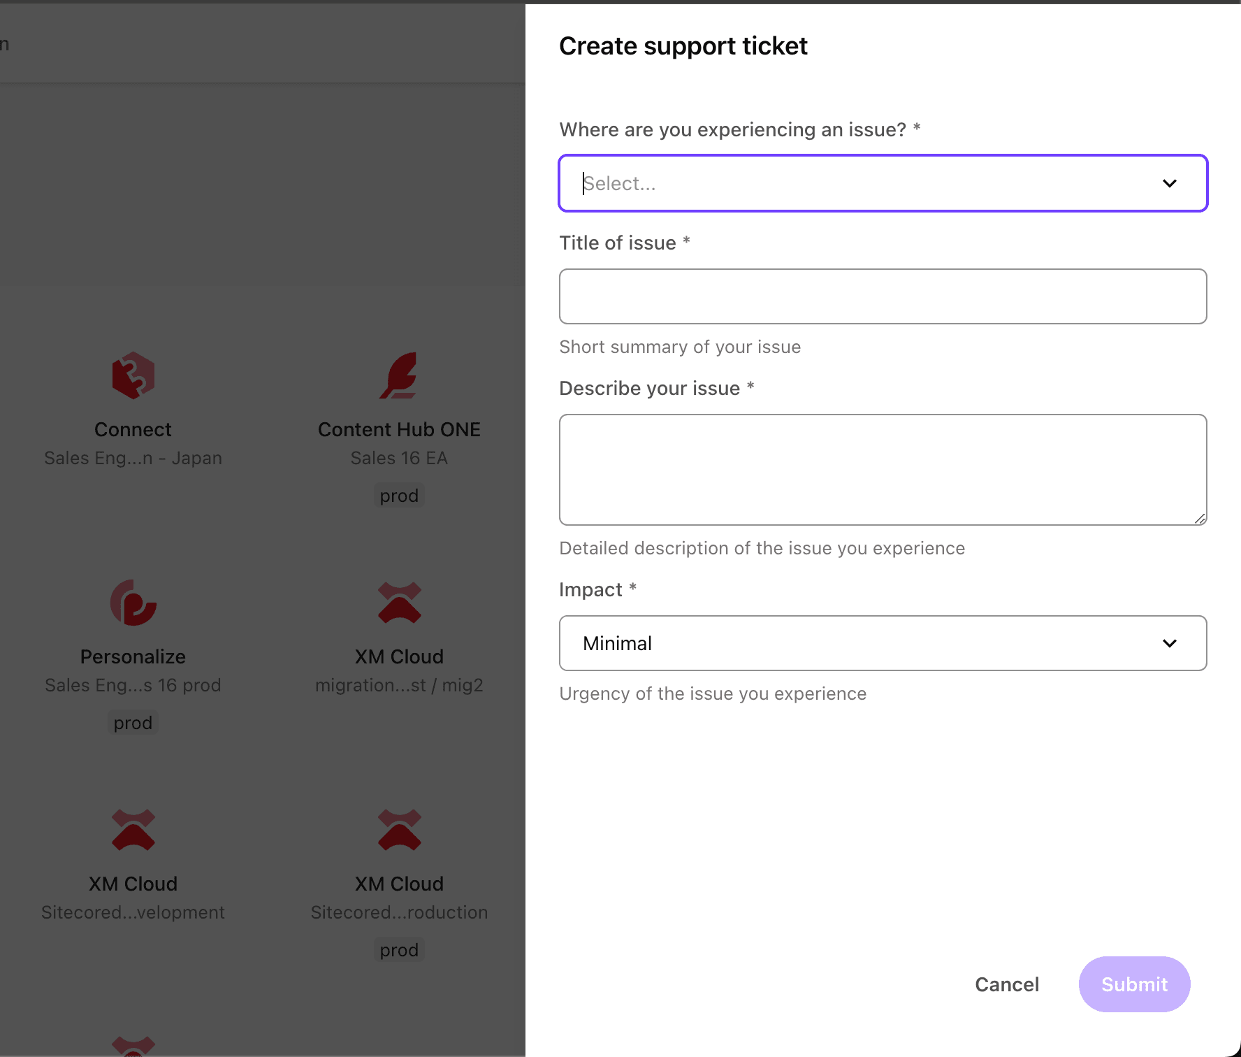Click the Personalize app title
Screen dimensions: 1241x1057
tap(133, 656)
